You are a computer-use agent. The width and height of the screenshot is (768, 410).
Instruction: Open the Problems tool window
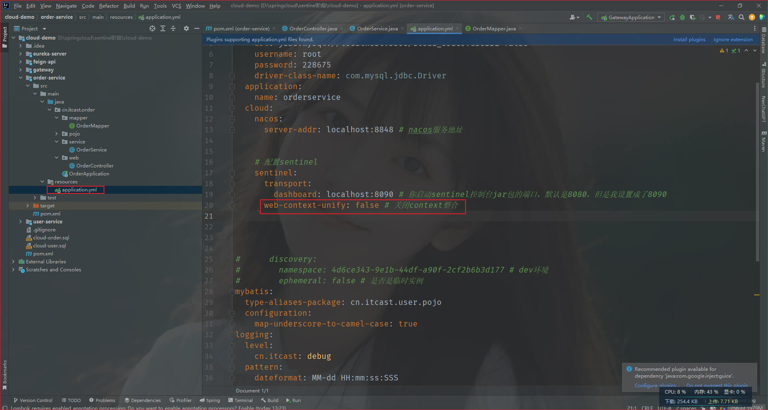point(102,400)
